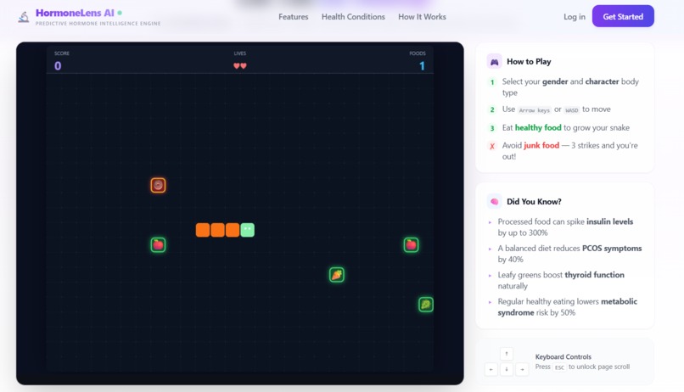Click the down arrow key icon
Image resolution: width=684 pixels, height=392 pixels.
click(507, 369)
